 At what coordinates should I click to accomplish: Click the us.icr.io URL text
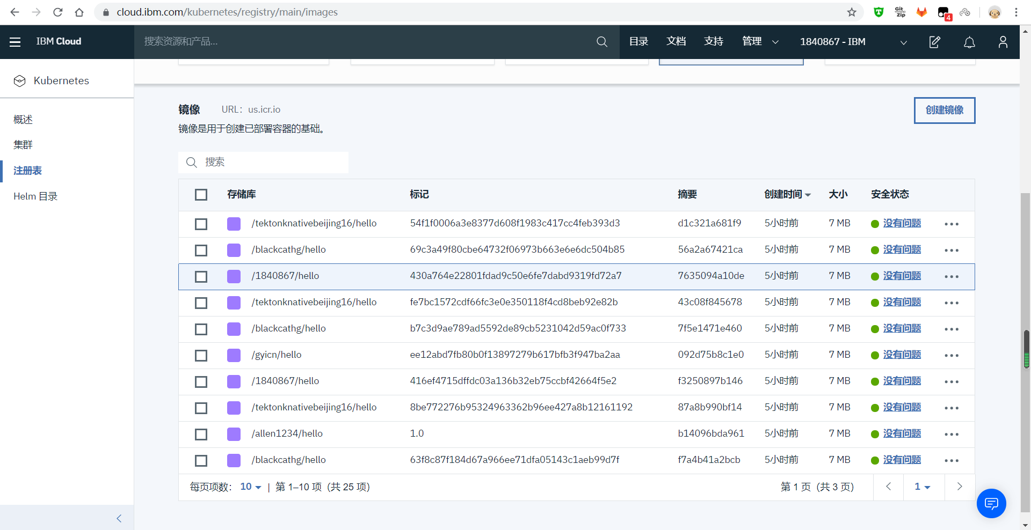tap(264, 109)
